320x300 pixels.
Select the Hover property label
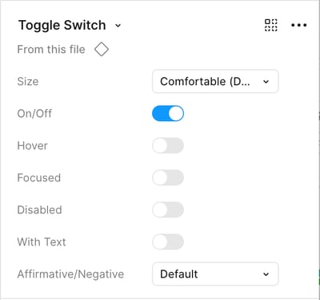point(33,146)
